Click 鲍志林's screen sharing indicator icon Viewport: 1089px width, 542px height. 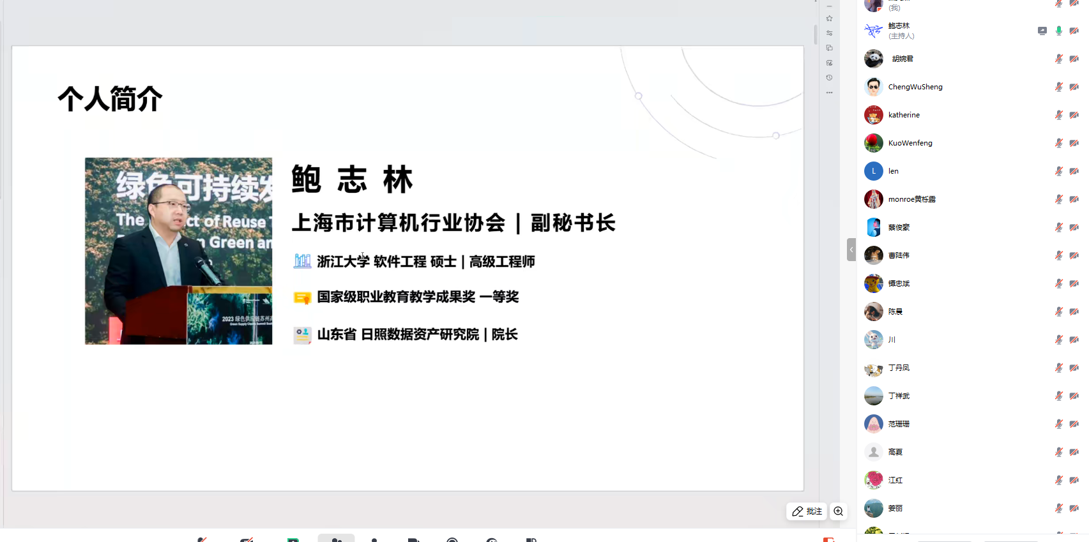click(x=1042, y=31)
